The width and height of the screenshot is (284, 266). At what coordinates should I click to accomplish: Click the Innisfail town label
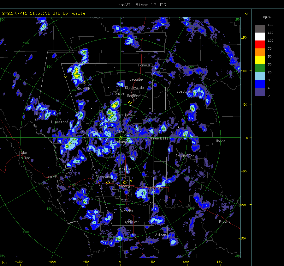(x=127, y=114)
